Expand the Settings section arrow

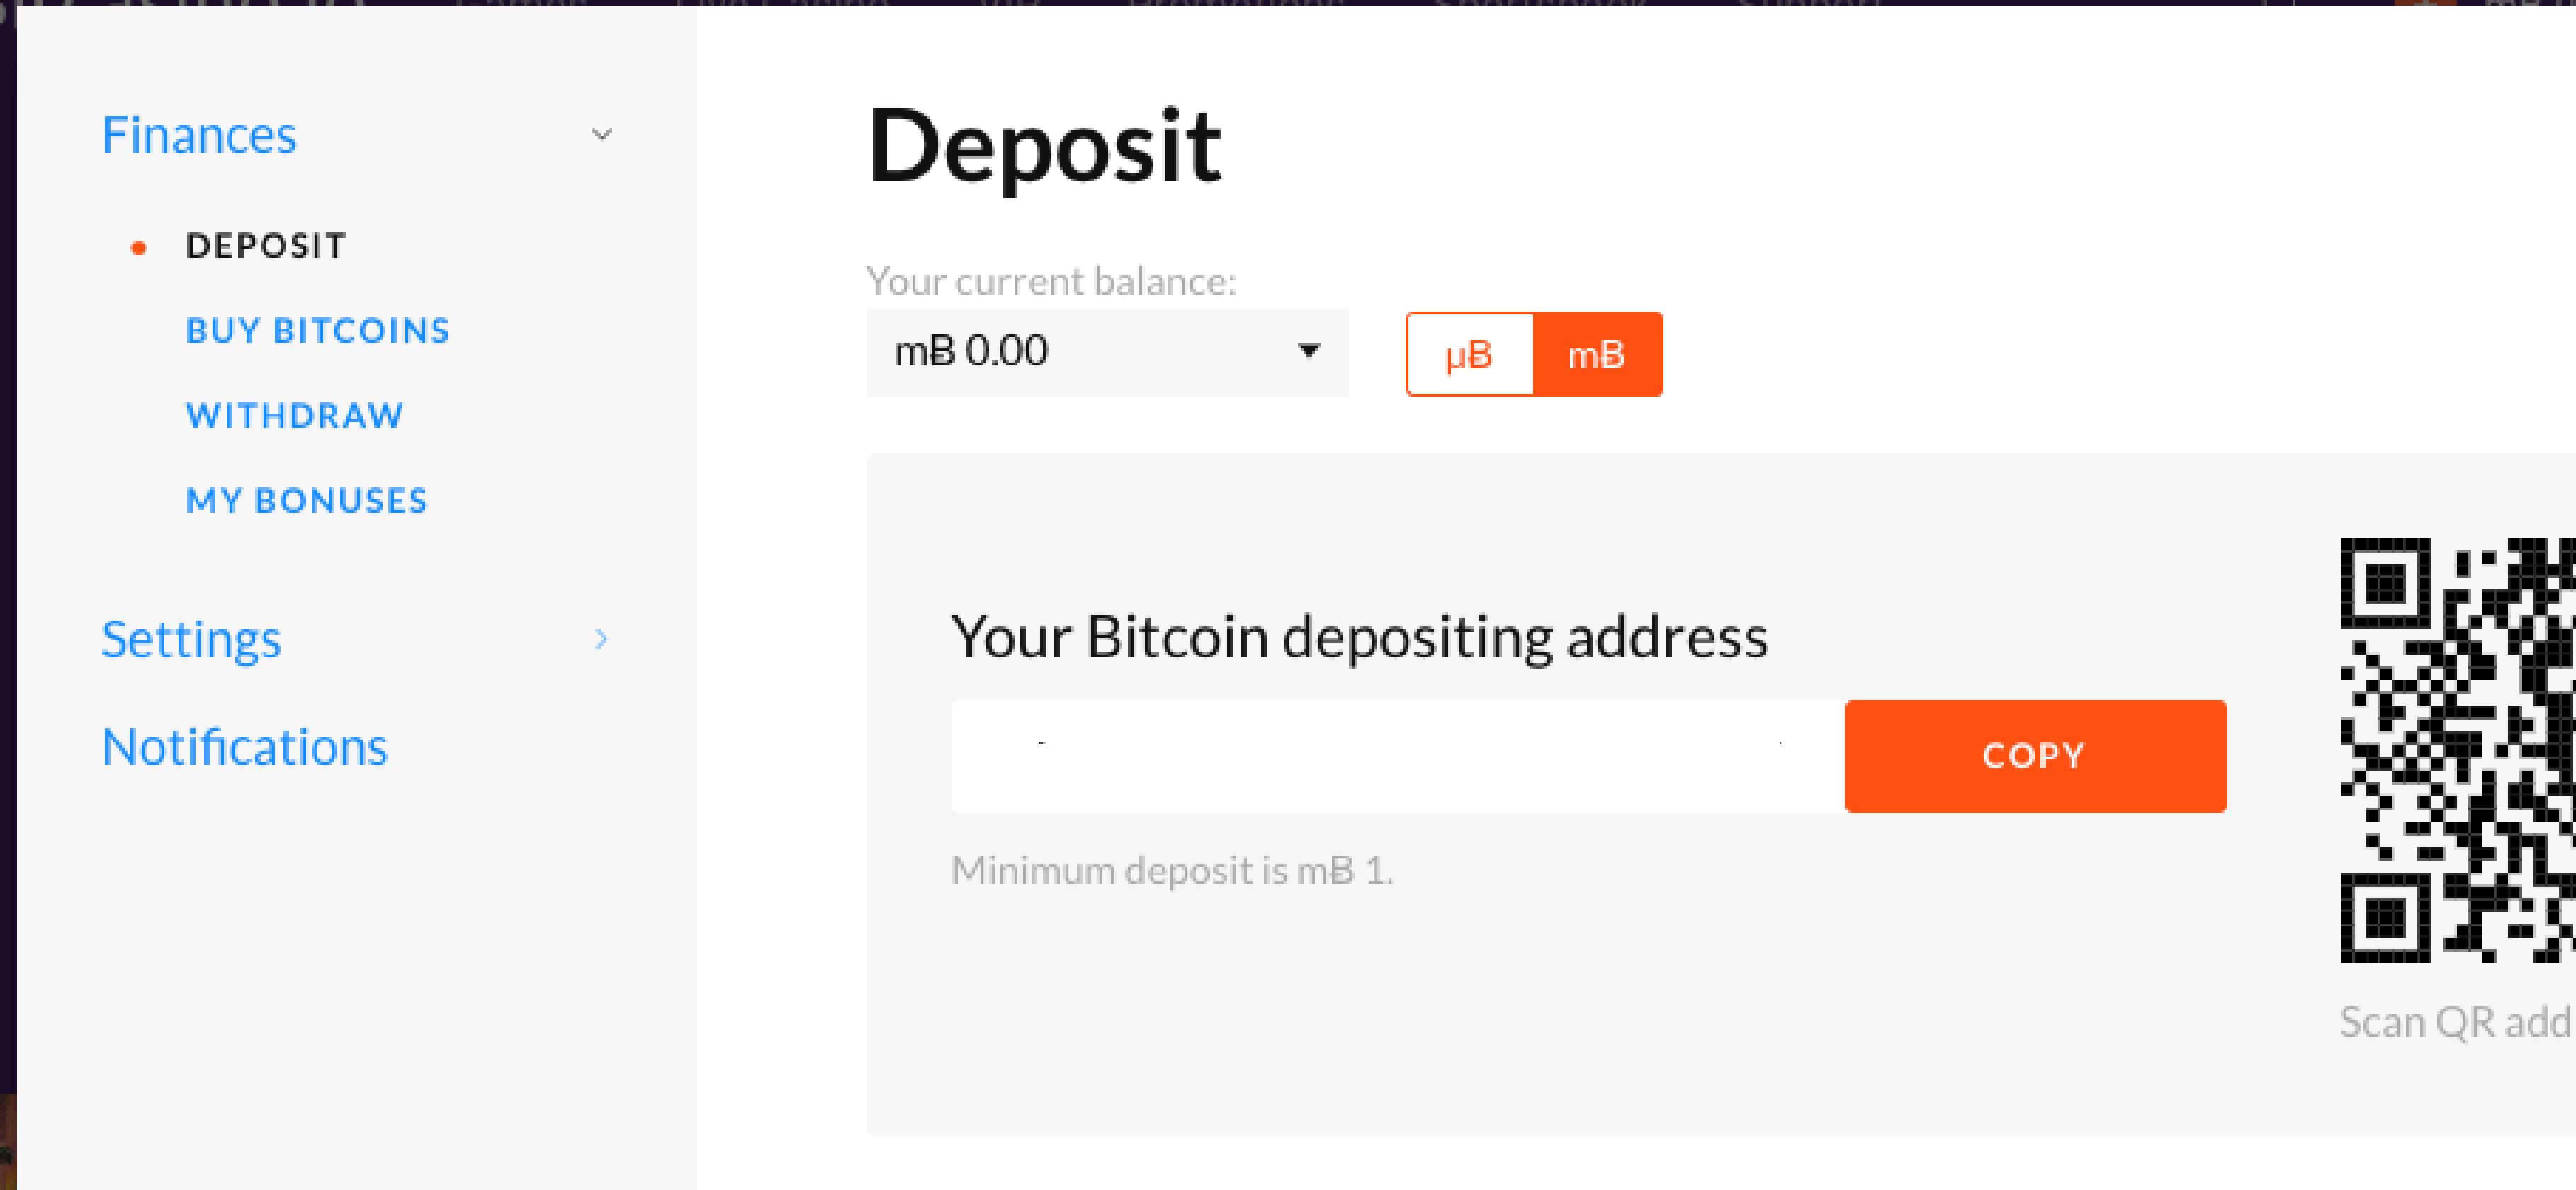[x=601, y=639]
